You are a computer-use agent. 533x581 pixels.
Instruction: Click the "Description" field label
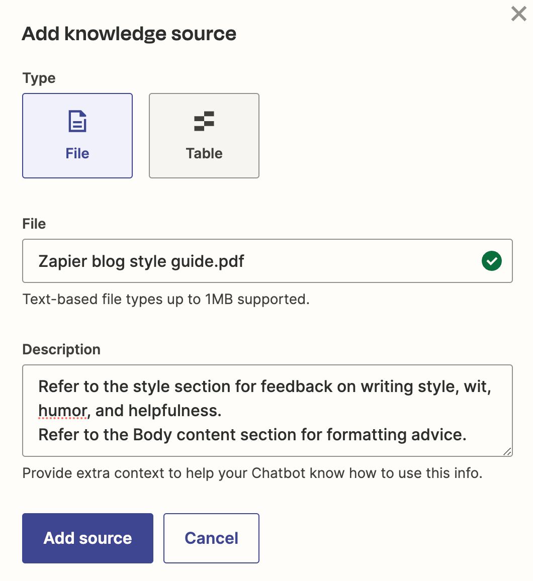point(61,349)
